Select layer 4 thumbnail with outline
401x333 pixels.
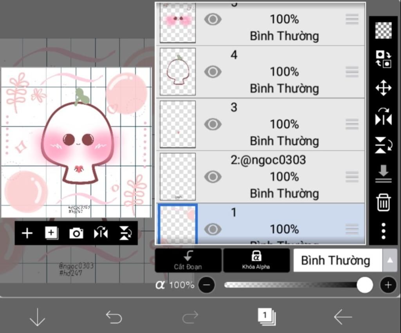tap(178, 72)
